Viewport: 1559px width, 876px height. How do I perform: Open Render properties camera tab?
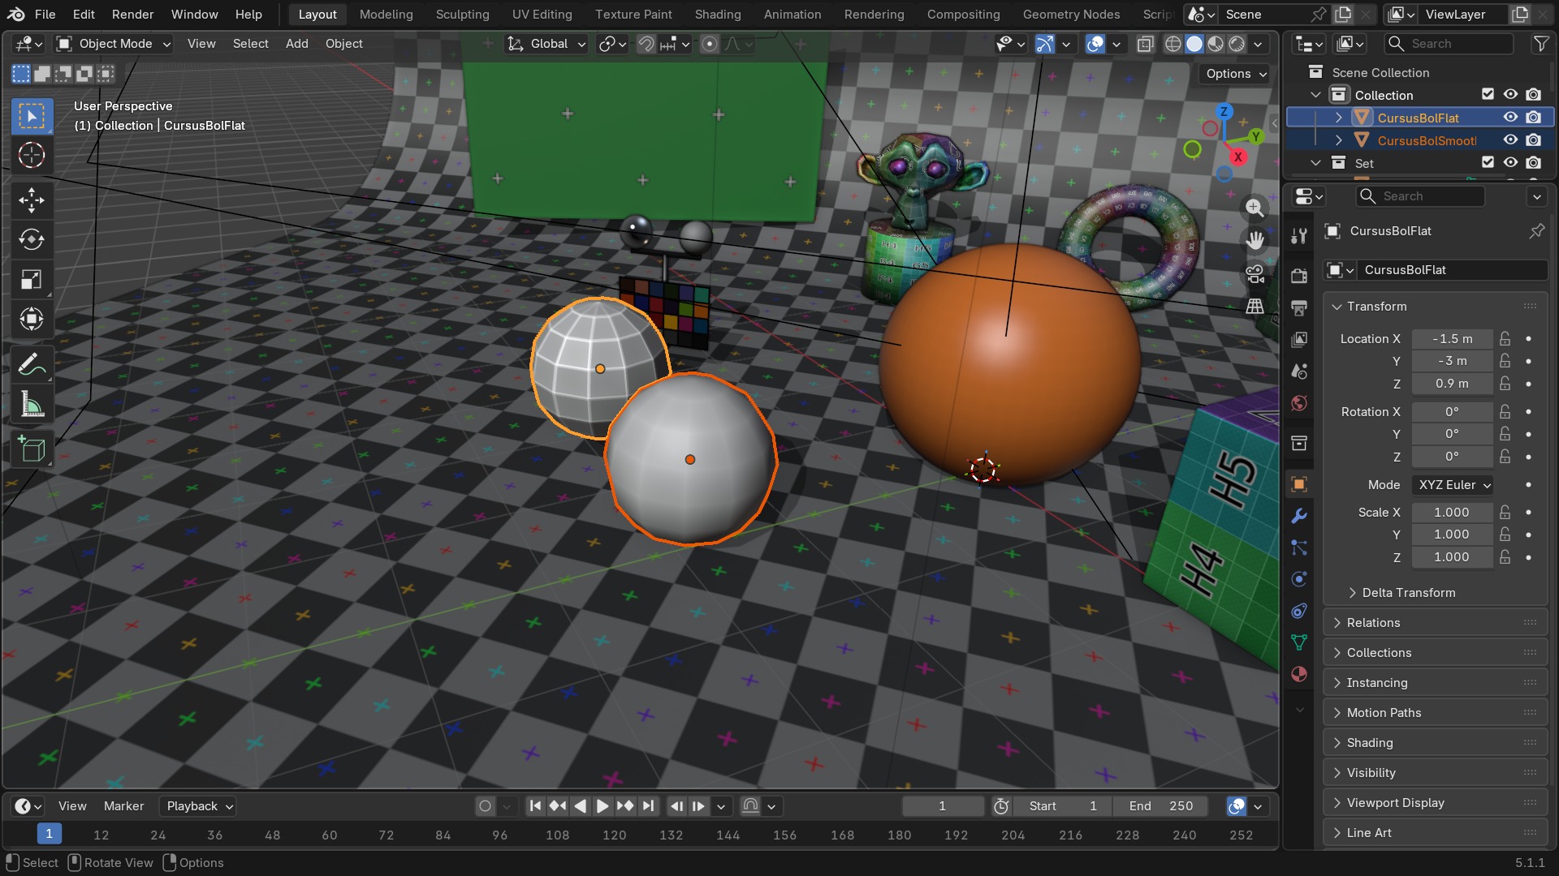pyautogui.click(x=1299, y=276)
